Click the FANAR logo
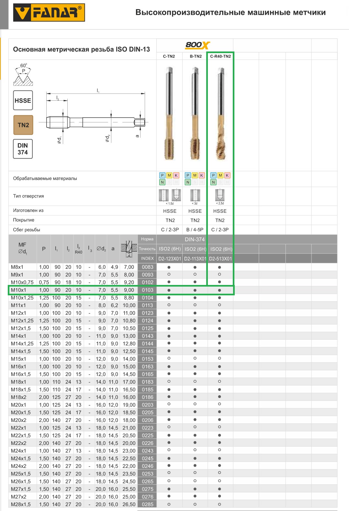The width and height of the screenshot is (349, 511). point(49,13)
